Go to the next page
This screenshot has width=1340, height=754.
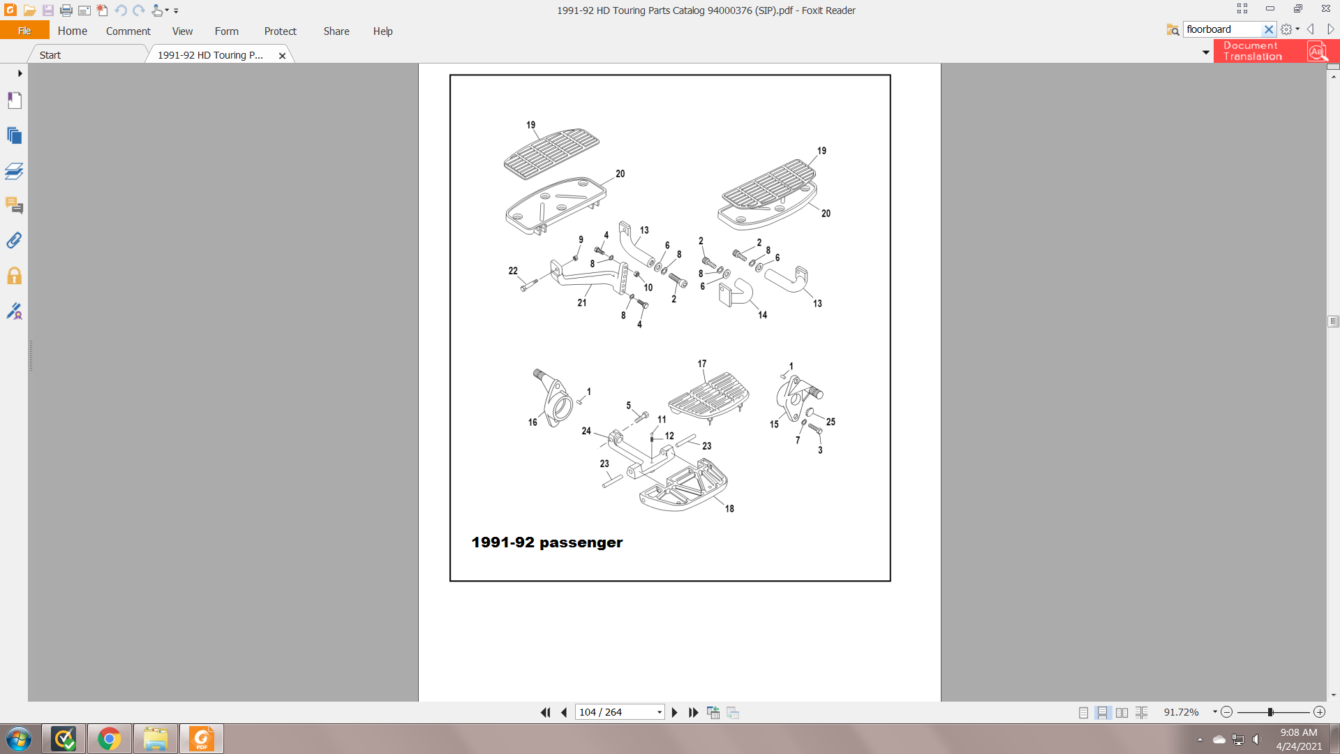point(674,712)
